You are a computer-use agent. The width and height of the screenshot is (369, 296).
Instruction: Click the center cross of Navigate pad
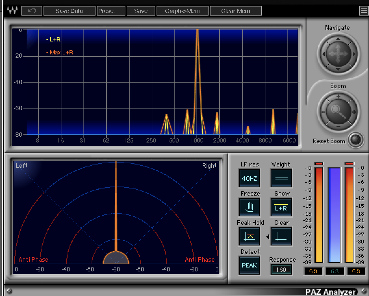point(338,54)
